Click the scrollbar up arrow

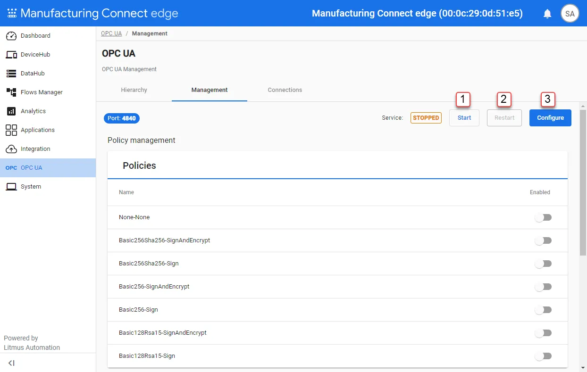tap(583, 105)
